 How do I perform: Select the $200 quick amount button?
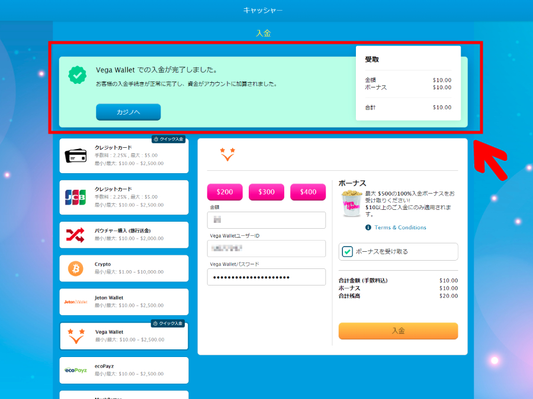[224, 192]
